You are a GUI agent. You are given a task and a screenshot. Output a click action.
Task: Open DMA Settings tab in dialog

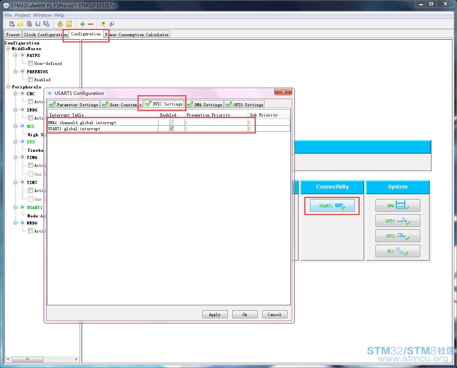(x=205, y=104)
